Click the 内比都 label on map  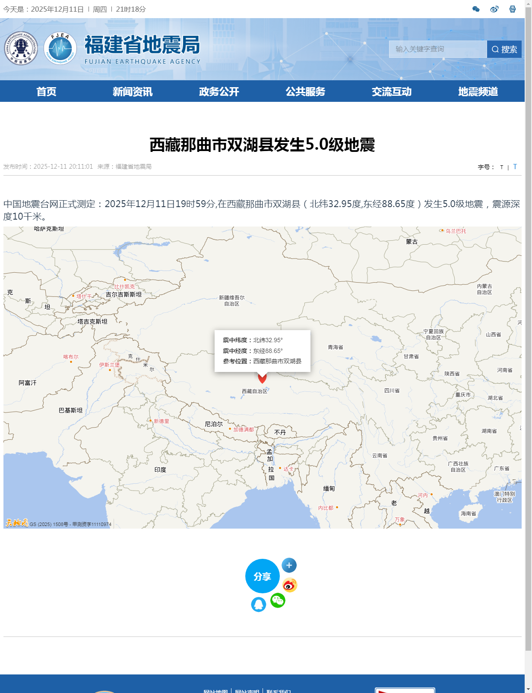point(326,508)
